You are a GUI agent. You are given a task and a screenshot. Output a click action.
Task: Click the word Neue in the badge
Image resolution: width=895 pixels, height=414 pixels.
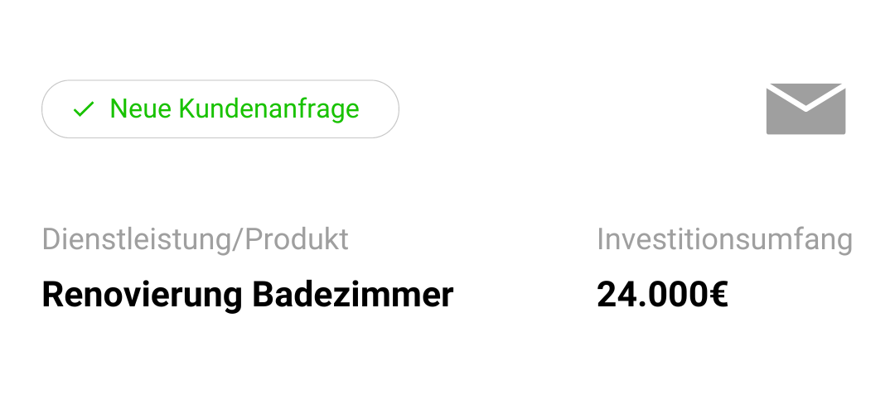140,108
